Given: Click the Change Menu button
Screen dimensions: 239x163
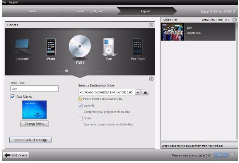Looking at the screenshot, I should click(x=34, y=124).
